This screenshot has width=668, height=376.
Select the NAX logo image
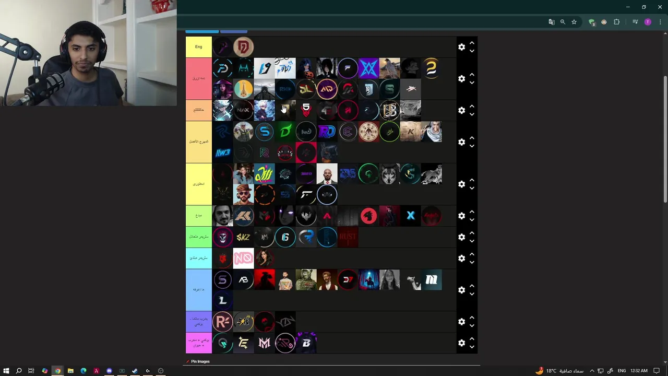click(x=243, y=110)
